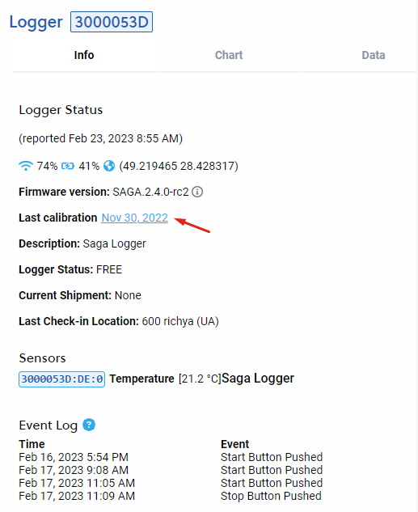Click the 3000053D logger ID badge
The width and height of the screenshot is (418, 512).
(x=112, y=22)
